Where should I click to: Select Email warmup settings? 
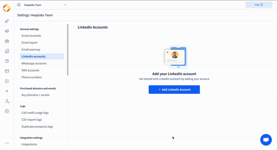coord(31,50)
